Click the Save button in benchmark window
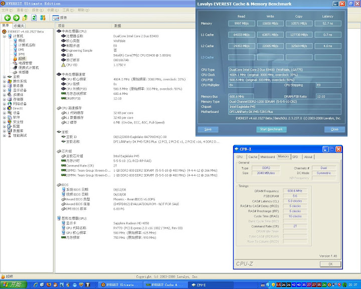 (208, 129)
